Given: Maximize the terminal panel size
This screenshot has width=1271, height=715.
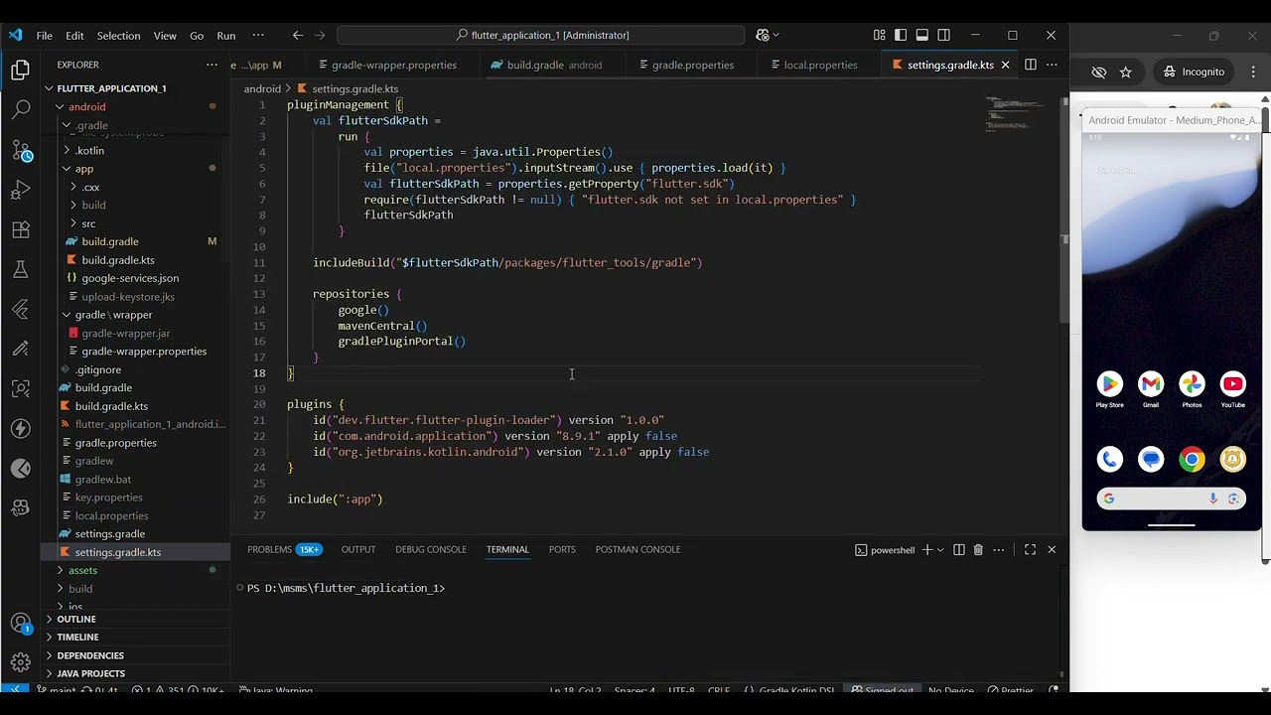Looking at the screenshot, I should (x=1031, y=549).
